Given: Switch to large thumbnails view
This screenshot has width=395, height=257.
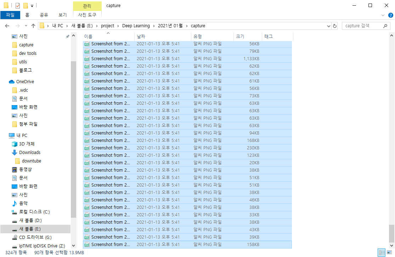Looking at the screenshot, I should coord(389,252).
